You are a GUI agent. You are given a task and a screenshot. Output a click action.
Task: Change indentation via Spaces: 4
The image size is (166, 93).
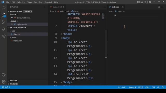tap(132, 87)
